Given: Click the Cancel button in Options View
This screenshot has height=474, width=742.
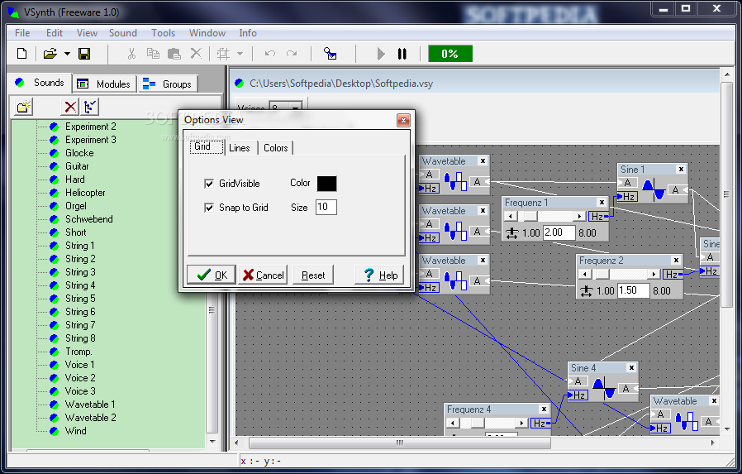Looking at the screenshot, I should (263, 275).
